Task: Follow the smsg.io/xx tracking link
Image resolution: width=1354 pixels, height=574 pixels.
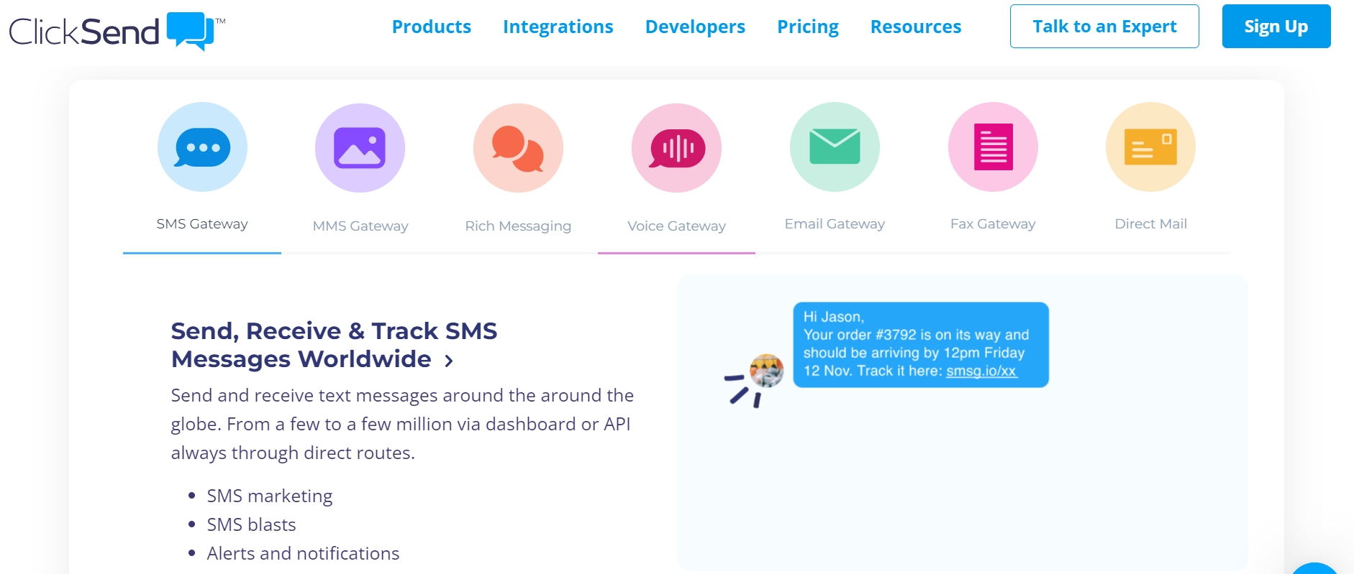Action: pyautogui.click(x=981, y=371)
